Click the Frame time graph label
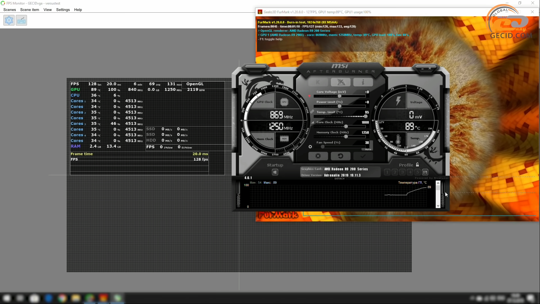Screen dimensions: 540x304 [82, 154]
